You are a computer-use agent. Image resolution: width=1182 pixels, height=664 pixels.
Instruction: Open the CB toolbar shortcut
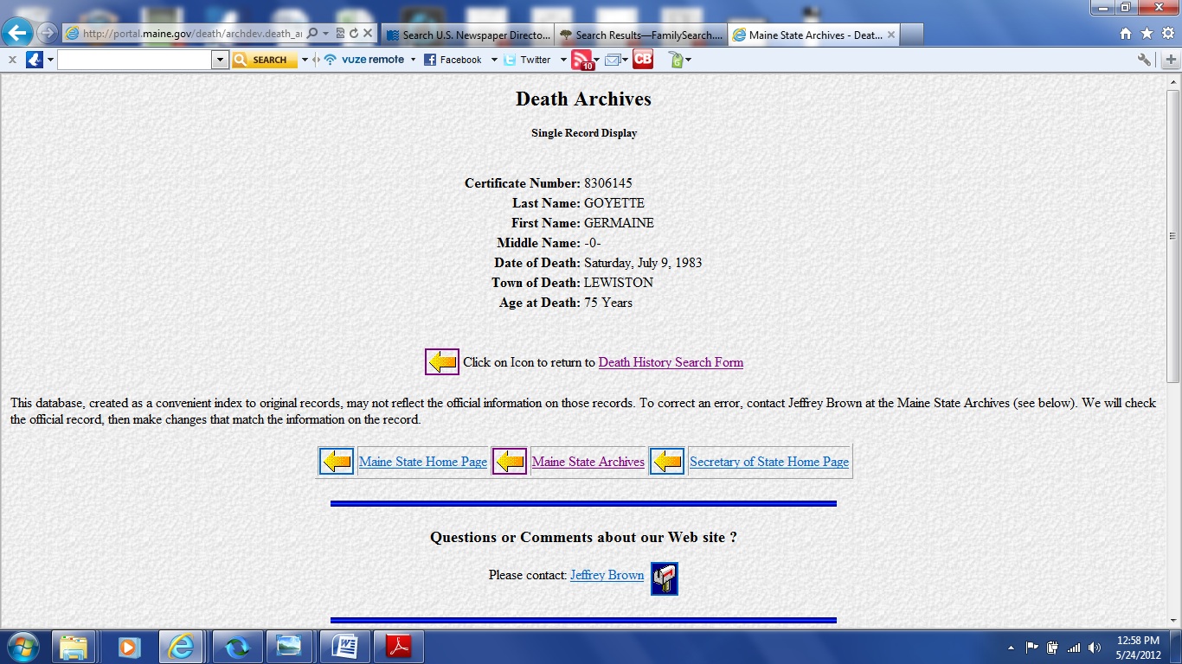[x=642, y=60]
